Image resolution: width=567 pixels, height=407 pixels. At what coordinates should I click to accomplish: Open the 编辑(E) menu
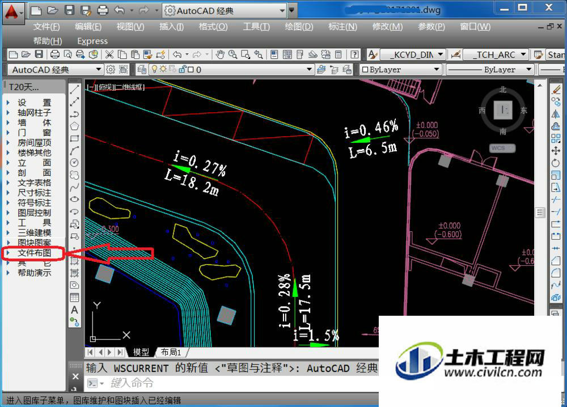(88, 27)
